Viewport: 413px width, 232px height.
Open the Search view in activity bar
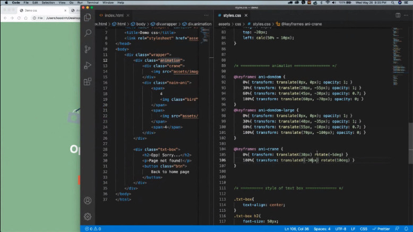[x=88, y=33]
